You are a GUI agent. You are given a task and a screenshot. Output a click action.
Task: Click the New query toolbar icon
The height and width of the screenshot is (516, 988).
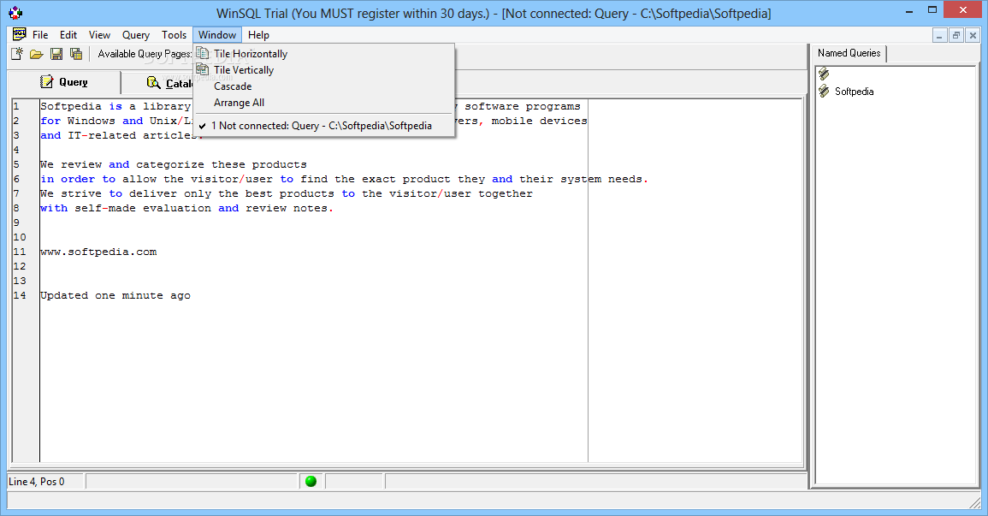(17, 54)
